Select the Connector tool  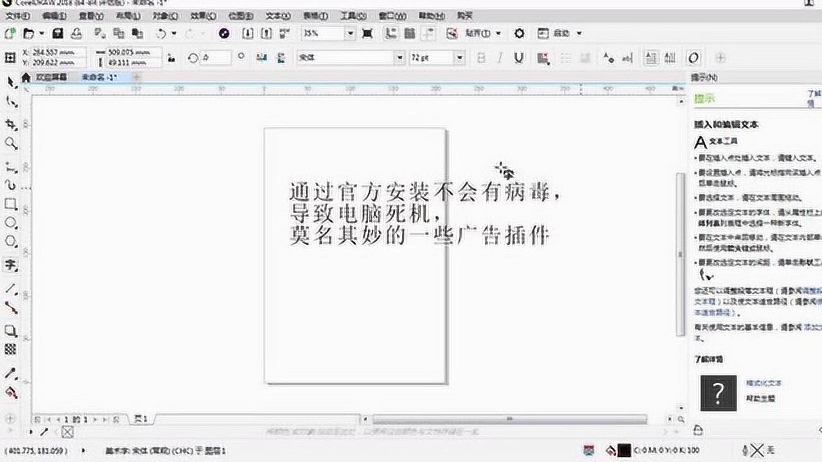click(10, 308)
